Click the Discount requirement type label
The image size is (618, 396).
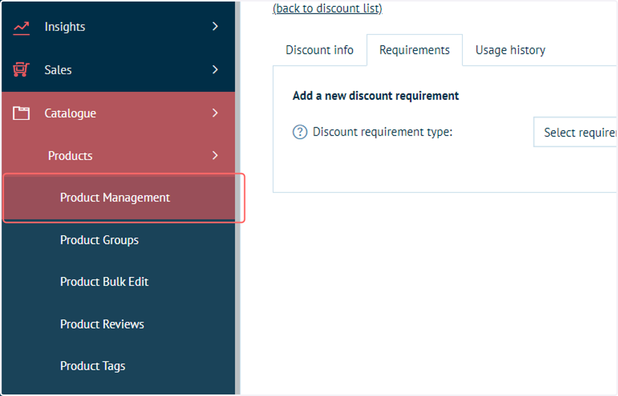click(x=382, y=132)
